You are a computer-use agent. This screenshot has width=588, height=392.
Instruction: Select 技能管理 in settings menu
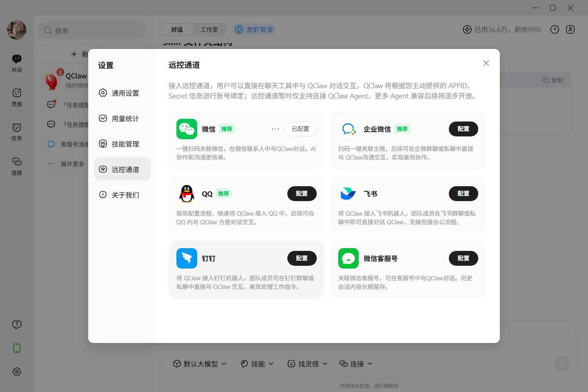click(122, 144)
